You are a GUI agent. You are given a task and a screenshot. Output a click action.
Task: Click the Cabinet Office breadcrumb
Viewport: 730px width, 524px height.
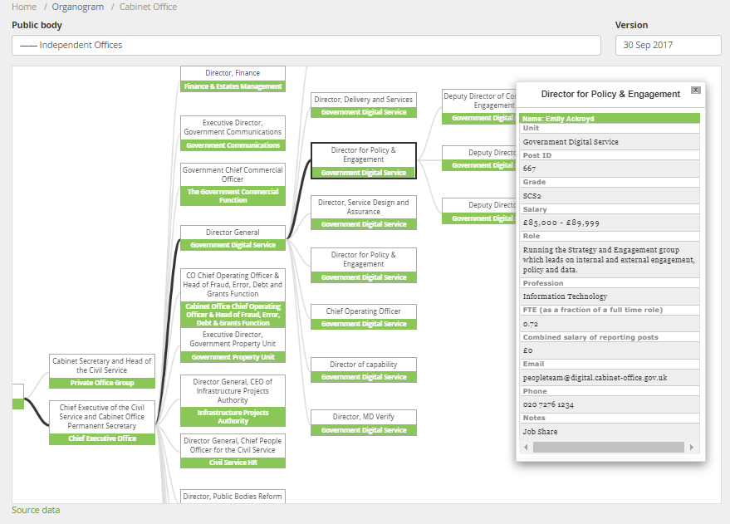click(148, 7)
